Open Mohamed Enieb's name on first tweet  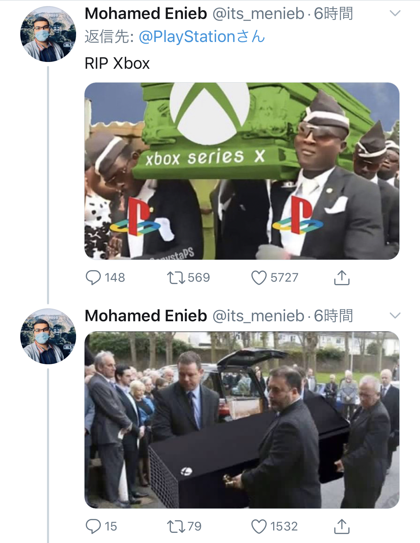pyautogui.click(x=146, y=14)
